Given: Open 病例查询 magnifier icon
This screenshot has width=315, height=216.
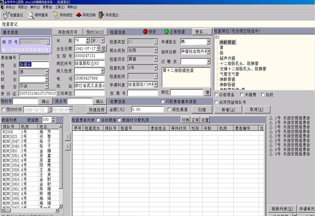Looking at the screenshot, I should [31, 15].
